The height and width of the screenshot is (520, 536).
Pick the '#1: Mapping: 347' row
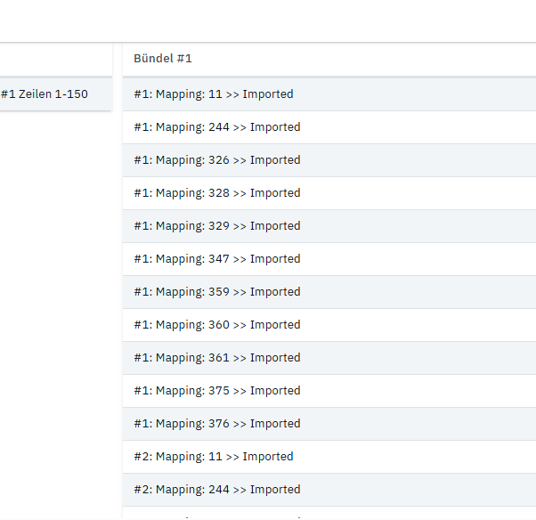[217, 259]
